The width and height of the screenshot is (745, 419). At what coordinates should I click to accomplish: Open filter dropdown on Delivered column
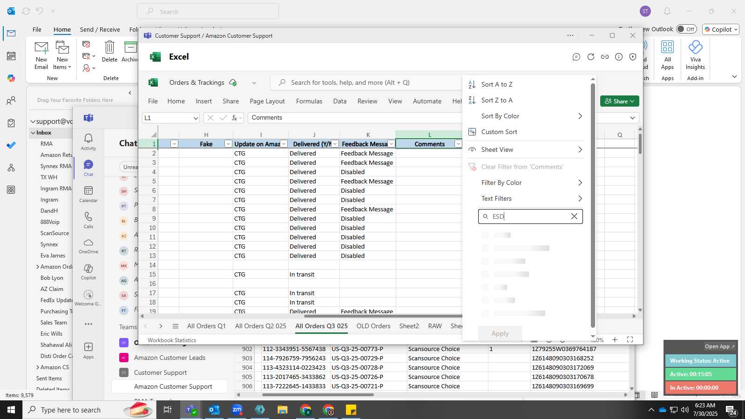tap(335, 144)
